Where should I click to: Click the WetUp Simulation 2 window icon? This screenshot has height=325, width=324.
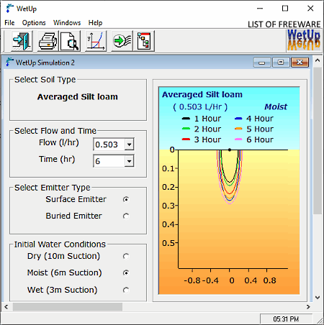[9, 63]
